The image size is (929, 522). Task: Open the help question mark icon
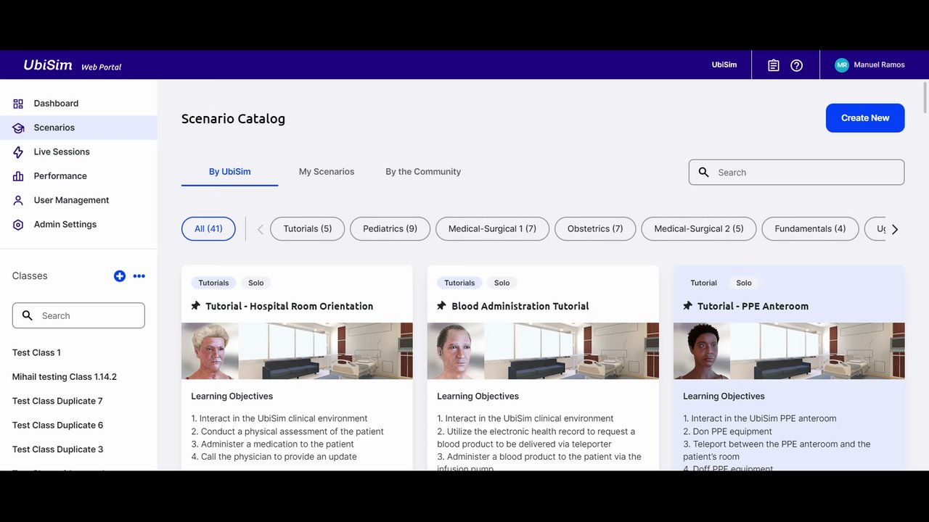click(x=797, y=65)
